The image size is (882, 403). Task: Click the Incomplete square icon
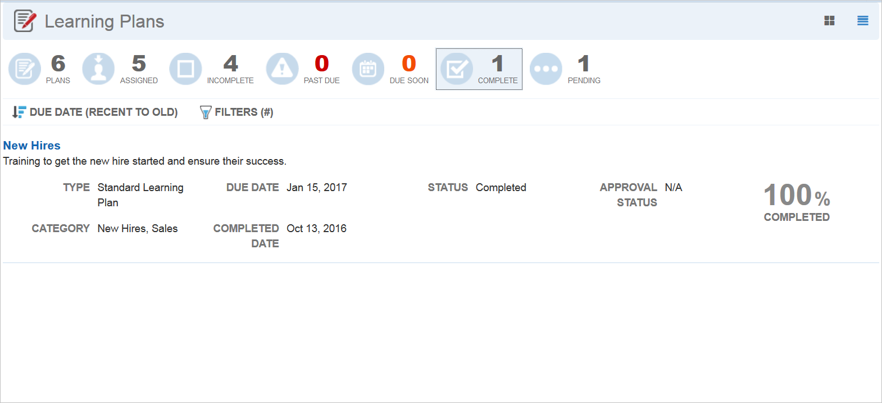[185, 69]
